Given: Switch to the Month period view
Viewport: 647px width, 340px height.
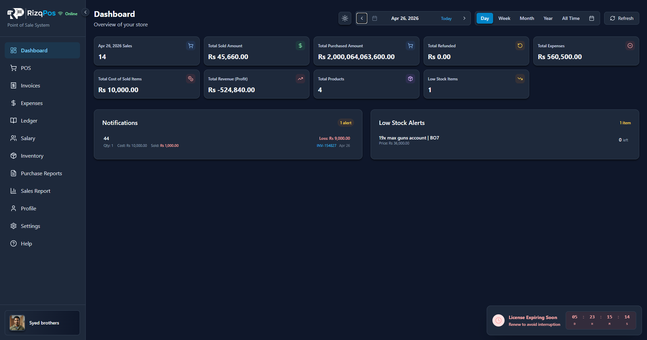Looking at the screenshot, I should (x=527, y=18).
